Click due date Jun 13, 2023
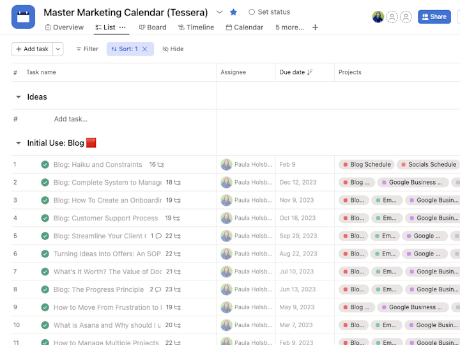 pos(298,289)
